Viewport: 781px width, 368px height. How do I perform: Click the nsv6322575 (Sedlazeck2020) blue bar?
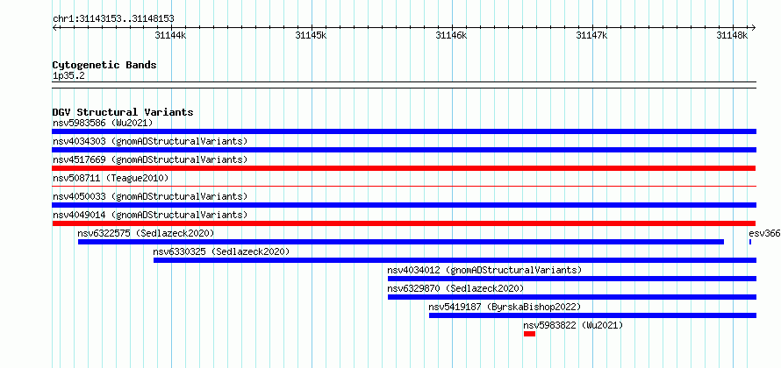coord(401,242)
